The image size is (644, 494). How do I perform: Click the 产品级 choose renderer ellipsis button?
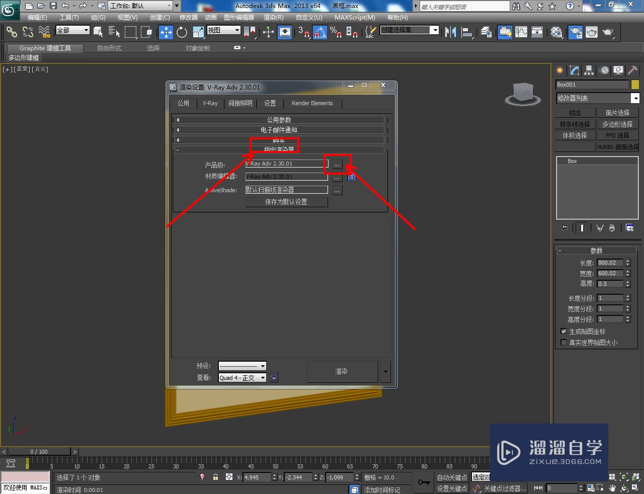(337, 164)
